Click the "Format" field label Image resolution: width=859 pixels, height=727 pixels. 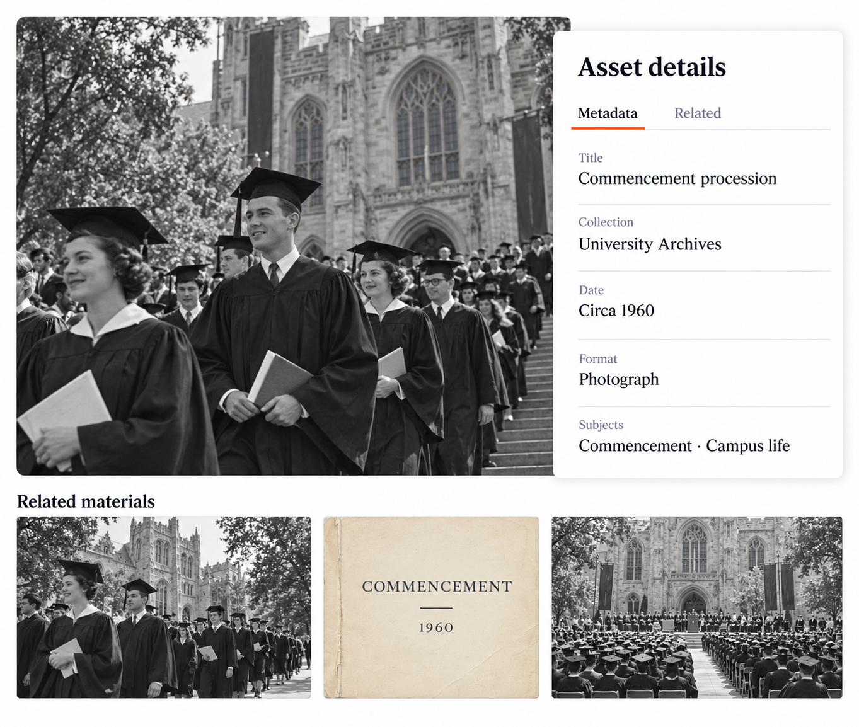pos(598,359)
